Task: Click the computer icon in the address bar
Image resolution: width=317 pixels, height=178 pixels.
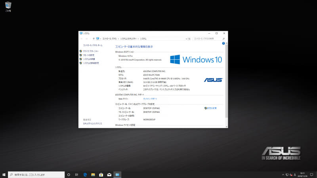Action: point(97,38)
